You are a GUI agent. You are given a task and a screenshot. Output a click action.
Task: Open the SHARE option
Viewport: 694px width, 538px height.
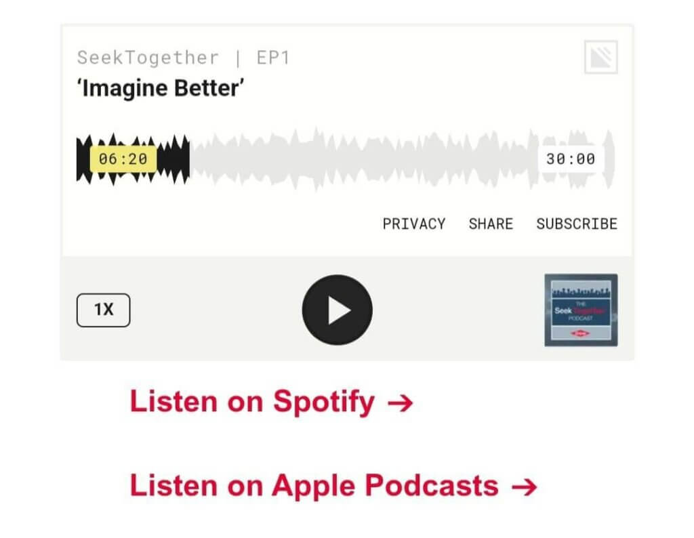point(491,224)
